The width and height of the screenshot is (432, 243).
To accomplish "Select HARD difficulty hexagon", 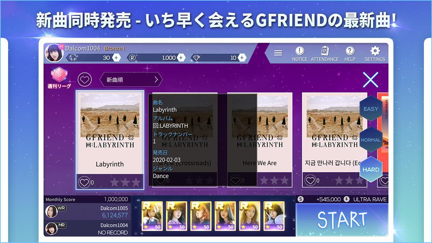I will (371, 169).
